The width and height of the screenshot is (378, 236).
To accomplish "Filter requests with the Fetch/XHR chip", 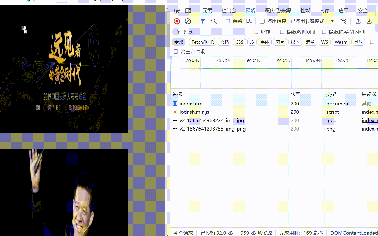I will (202, 42).
